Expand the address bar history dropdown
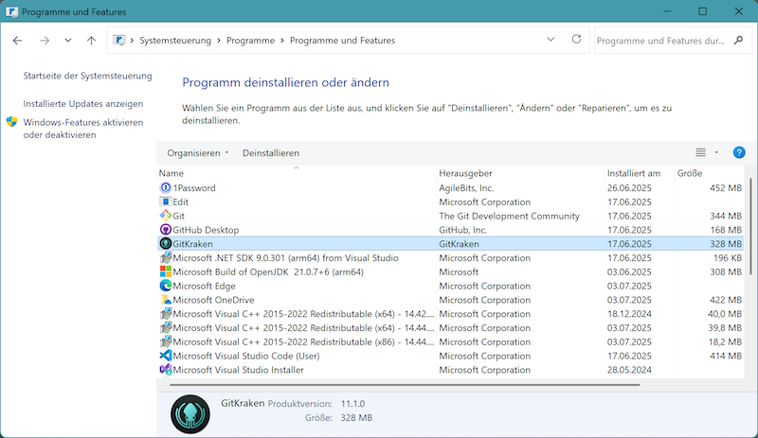The image size is (758, 438). pos(550,39)
